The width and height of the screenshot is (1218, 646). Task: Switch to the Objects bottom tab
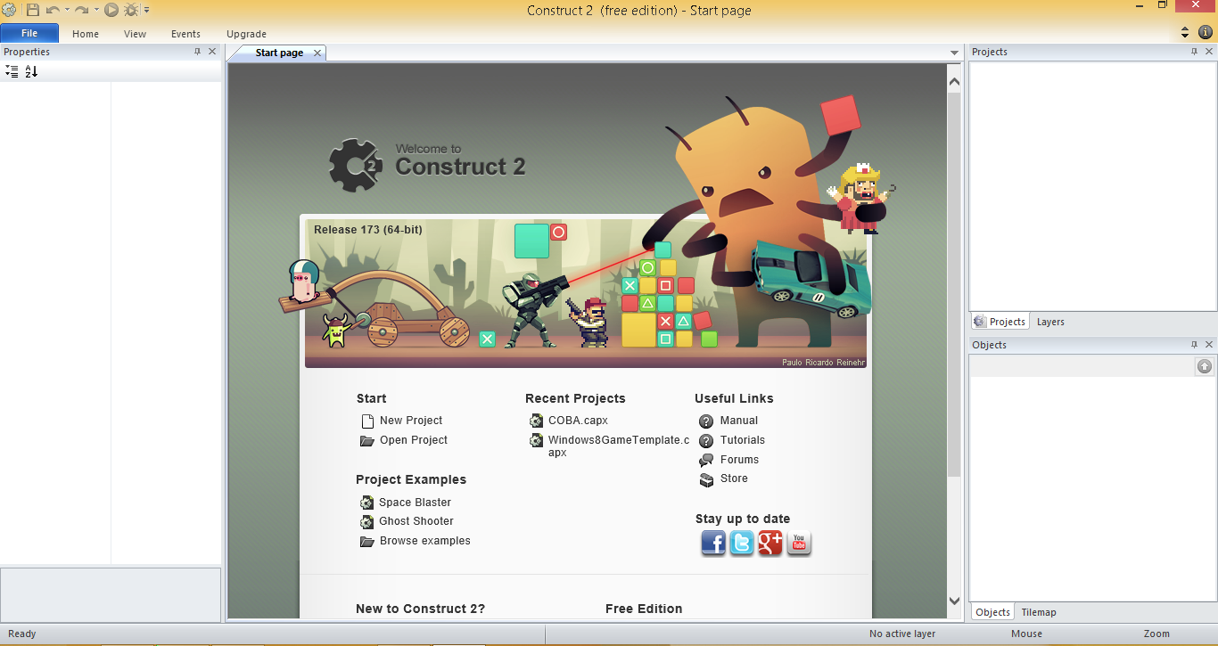[x=992, y=612]
